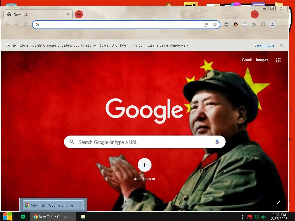
Task: Share this page icon in address bar
Action: pos(206,25)
